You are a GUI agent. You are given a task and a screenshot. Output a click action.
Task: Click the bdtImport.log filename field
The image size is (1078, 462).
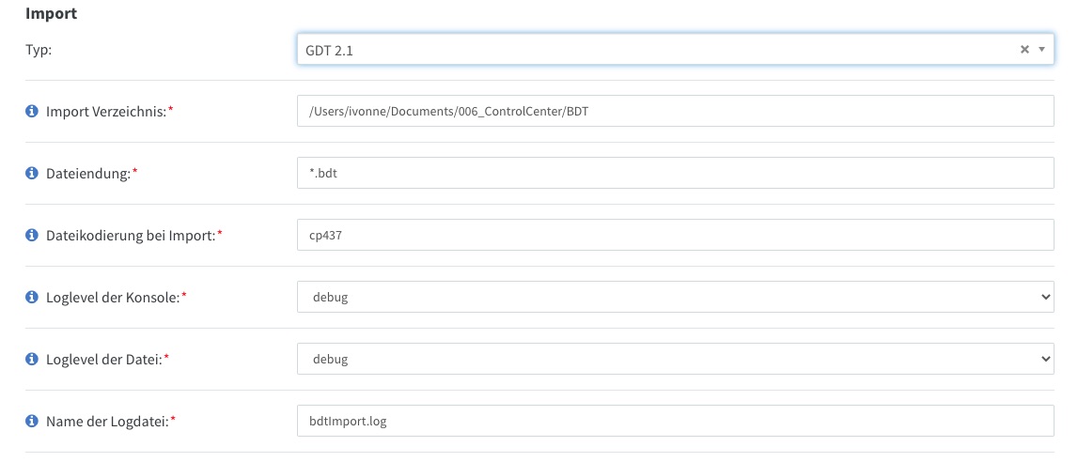tap(675, 421)
